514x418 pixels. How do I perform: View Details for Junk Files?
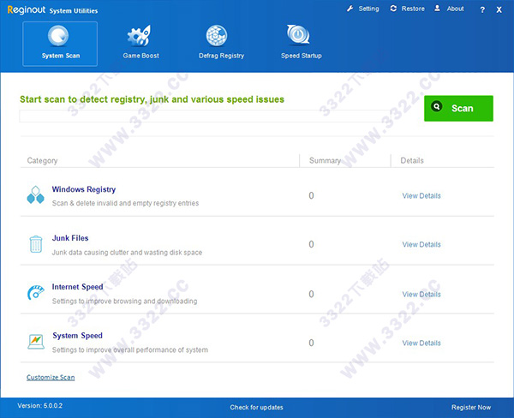(x=421, y=245)
